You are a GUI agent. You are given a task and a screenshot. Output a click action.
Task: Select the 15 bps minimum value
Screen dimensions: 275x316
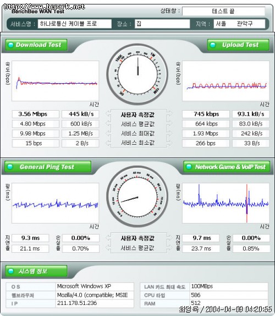point(36,143)
